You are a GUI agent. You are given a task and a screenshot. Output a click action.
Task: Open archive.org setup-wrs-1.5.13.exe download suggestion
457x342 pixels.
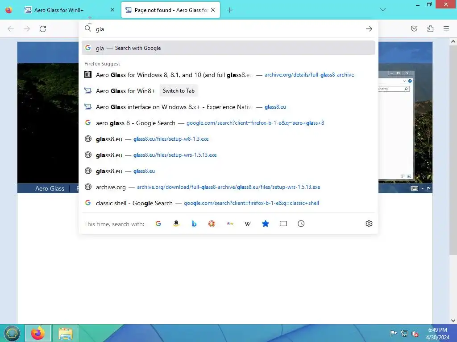228,187
